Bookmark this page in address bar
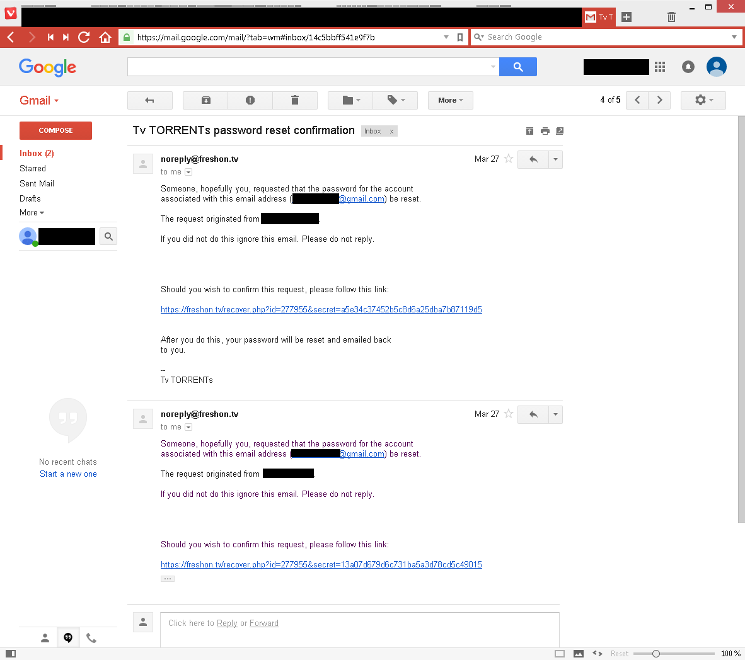The width and height of the screenshot is (745, 660). (x=460, y=37)
